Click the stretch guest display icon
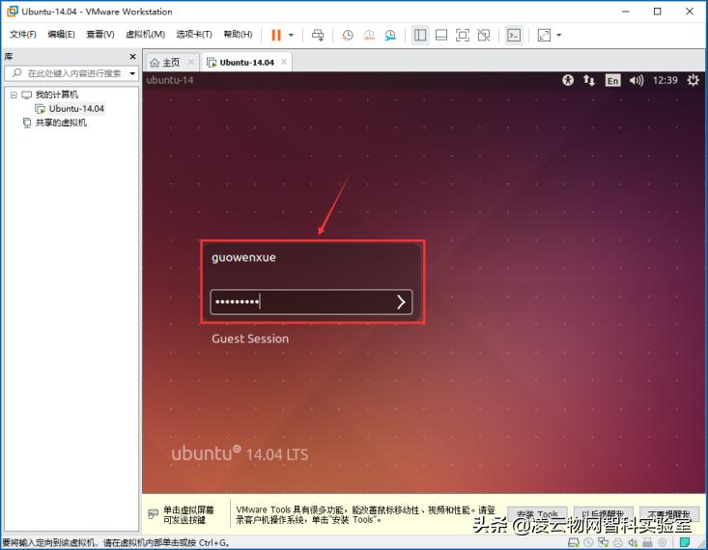This screenshot has height=550, width=708. pyautogui.click(x=544, y=35)
